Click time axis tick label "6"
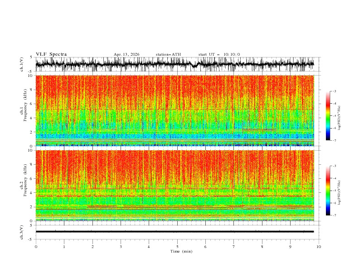The image size is (359, 277). (x=205, y=247)
